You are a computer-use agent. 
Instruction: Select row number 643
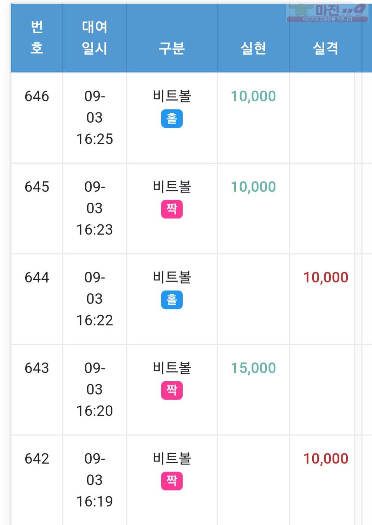37,368
